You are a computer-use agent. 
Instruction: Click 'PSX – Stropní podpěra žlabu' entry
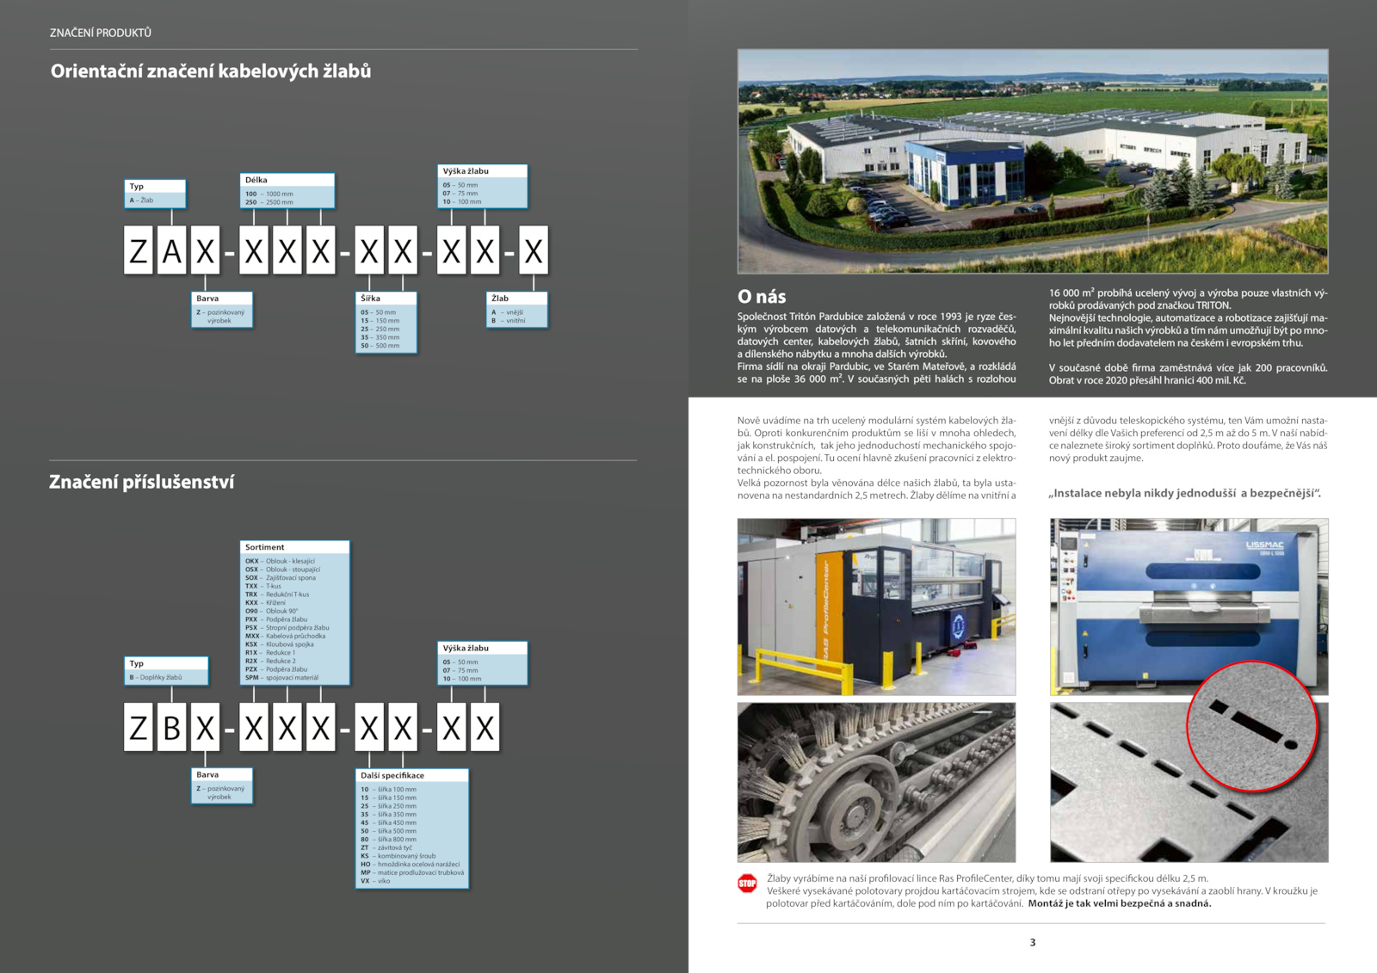click(287, 628)
